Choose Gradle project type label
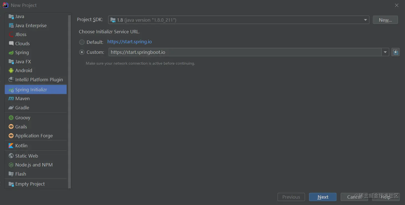The image size is (405, 205). (x=22, y=108)
